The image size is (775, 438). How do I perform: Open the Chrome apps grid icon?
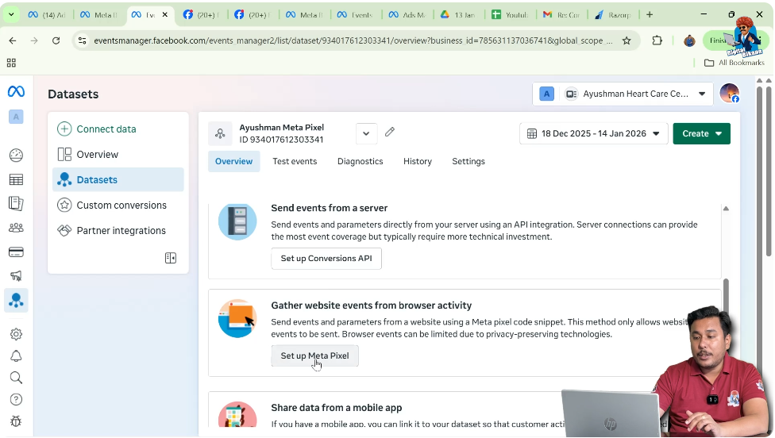coord(11,63)
